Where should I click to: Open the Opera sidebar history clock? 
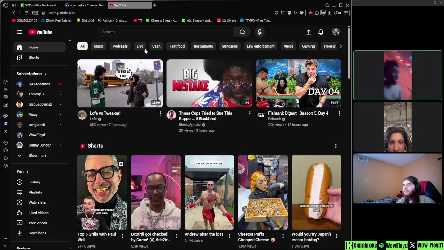(x=6, y=150)
